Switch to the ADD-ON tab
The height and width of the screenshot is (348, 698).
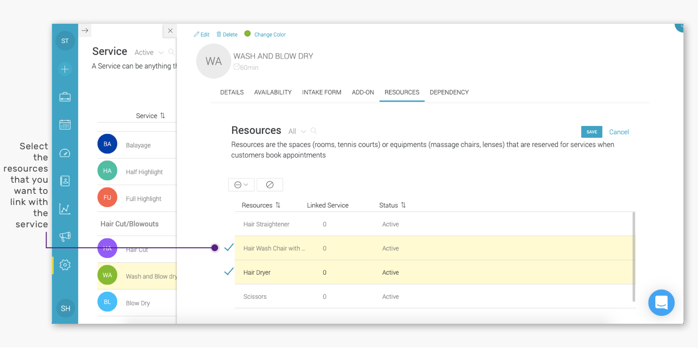(x=363, y=92)
